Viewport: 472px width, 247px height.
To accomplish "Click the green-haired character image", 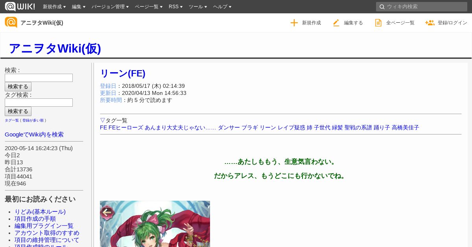I will [x=155, y=224].
